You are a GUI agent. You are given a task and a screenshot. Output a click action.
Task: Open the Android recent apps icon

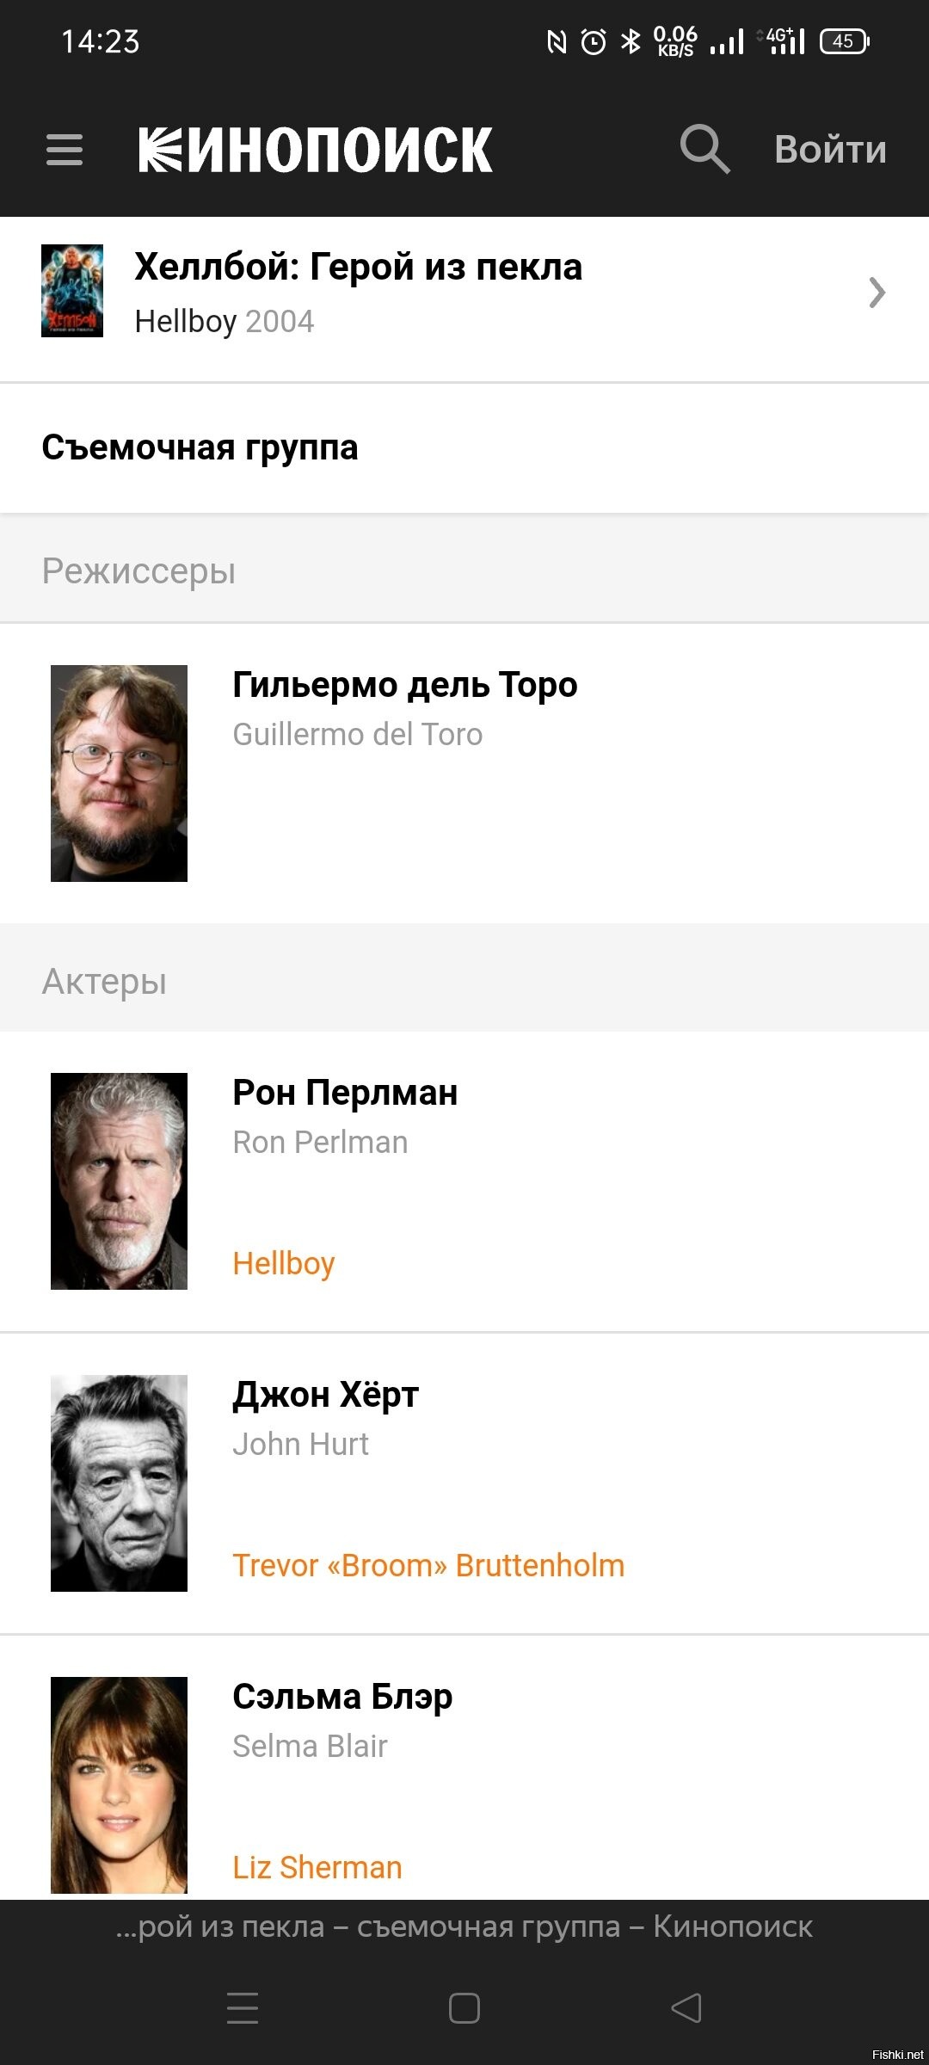(x=243, y=2008)
